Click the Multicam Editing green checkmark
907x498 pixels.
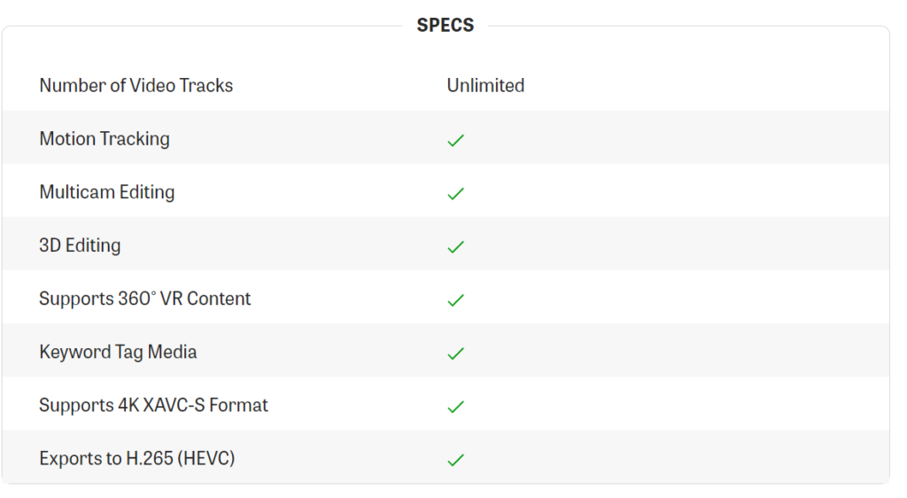(x=456, y=194)
